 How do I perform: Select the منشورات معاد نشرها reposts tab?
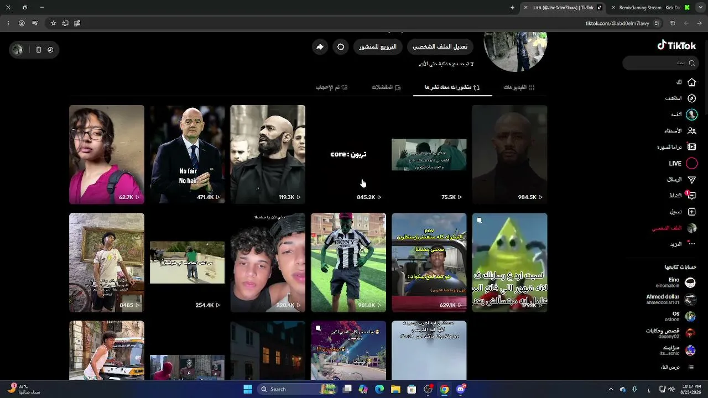click(452, 87)
